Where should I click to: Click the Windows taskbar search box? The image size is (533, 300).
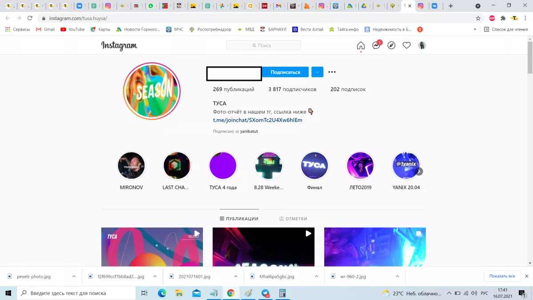click(76, 293)
